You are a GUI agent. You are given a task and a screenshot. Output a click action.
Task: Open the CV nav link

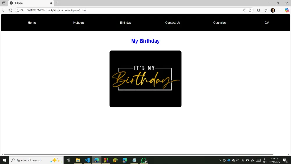267,23
